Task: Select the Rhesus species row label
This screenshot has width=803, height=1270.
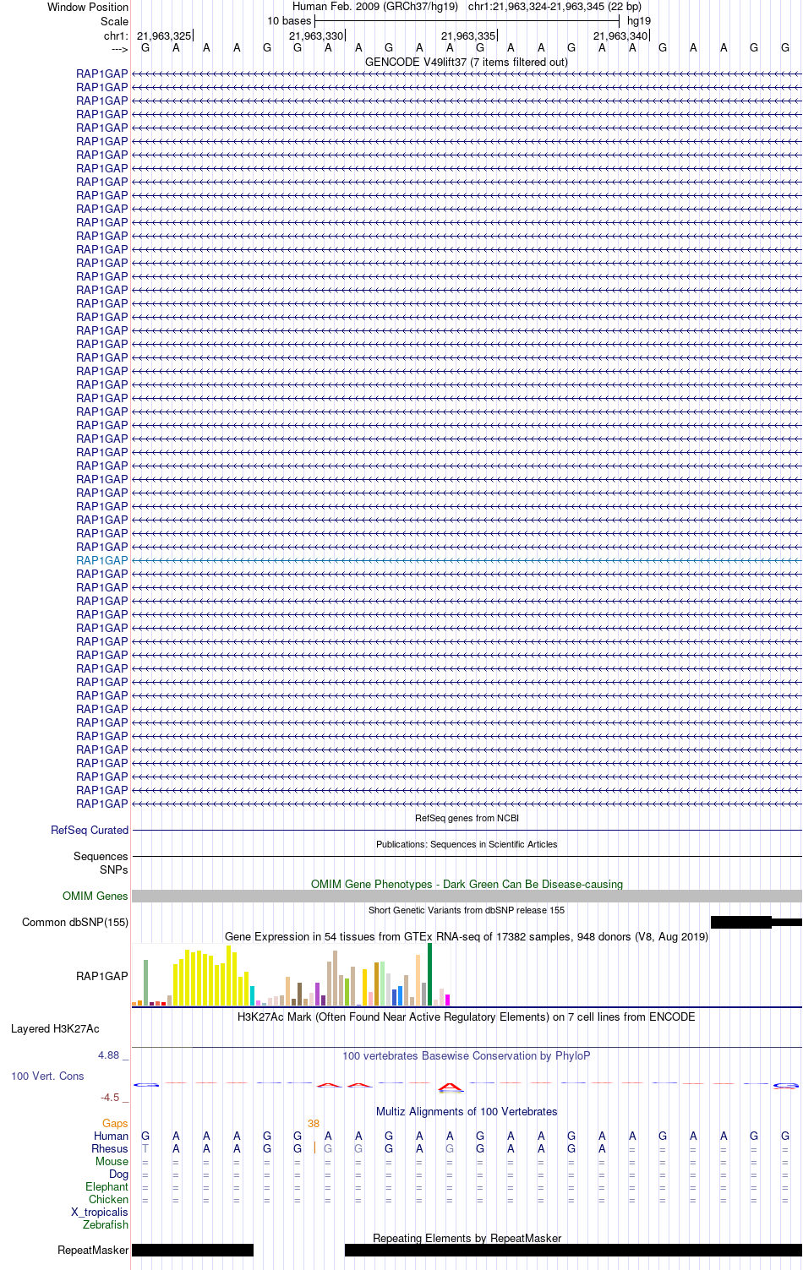Action: pyautogui.click(x=110, y=1148)
